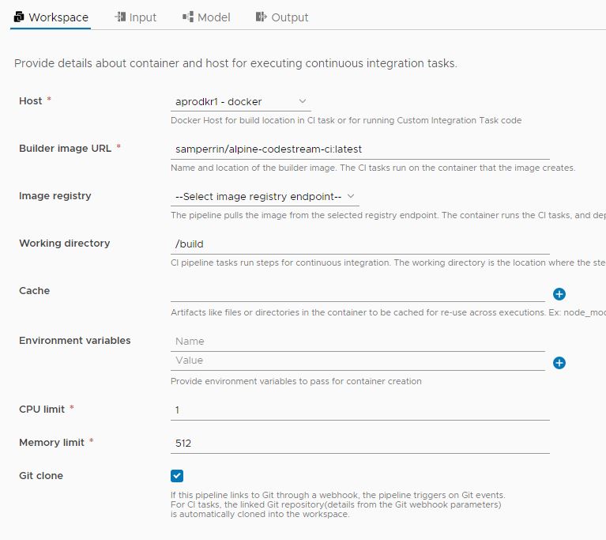The image size is (606, 540).
Task: Click the Memory limit field
Action: tap(359, 444)
